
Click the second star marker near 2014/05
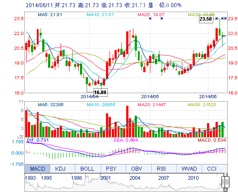(162, 18)
